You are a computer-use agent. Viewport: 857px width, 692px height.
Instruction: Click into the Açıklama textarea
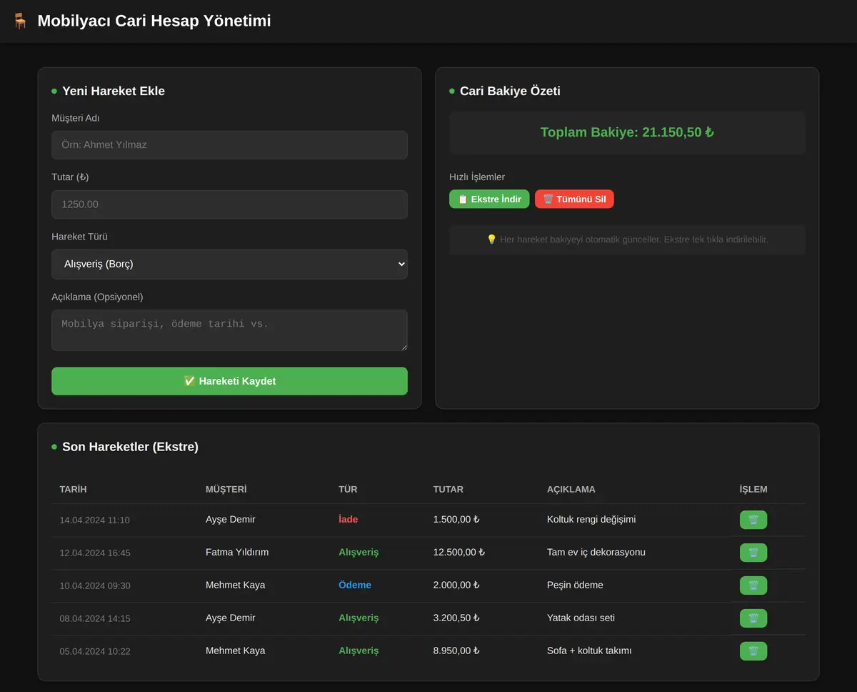click(x=229, y=330)
